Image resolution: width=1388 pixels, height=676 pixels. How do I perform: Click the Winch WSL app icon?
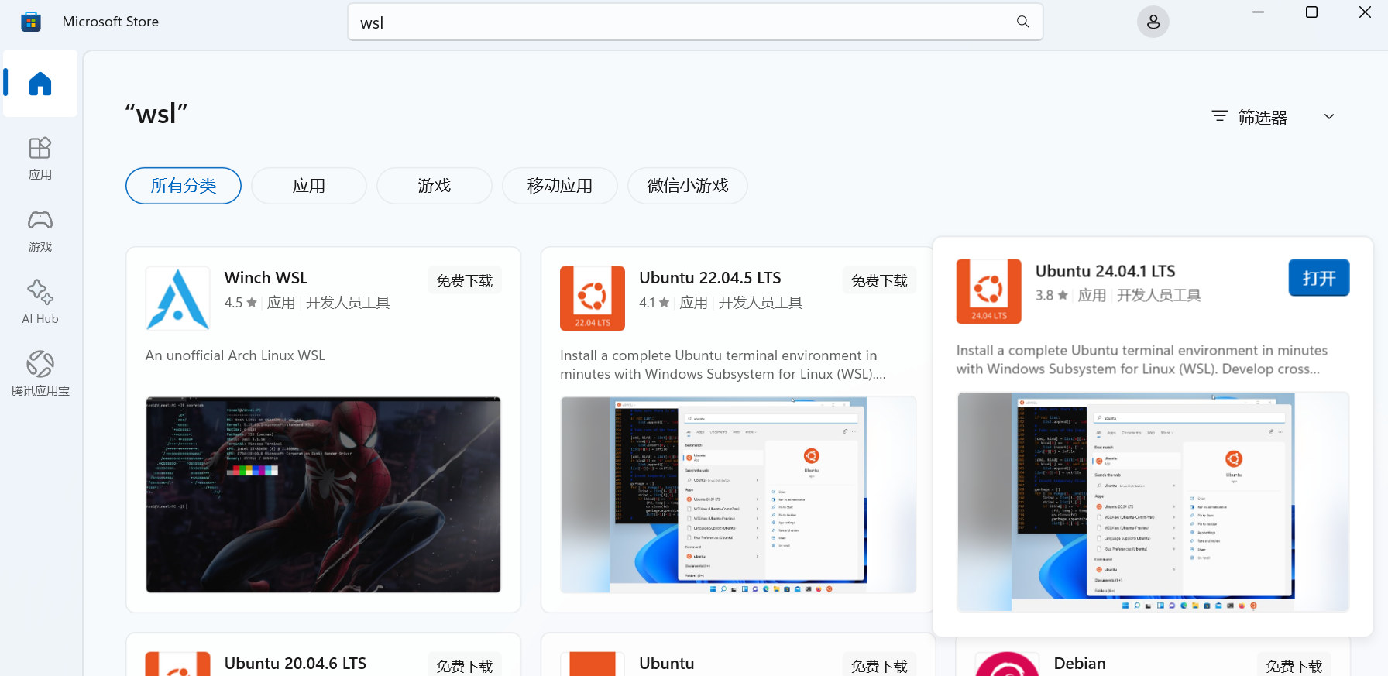tap(178, 298)
